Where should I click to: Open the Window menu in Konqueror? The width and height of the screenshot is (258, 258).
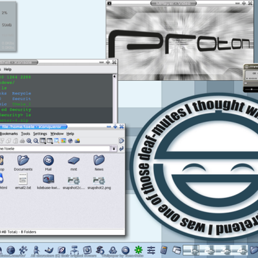(57, 134)
